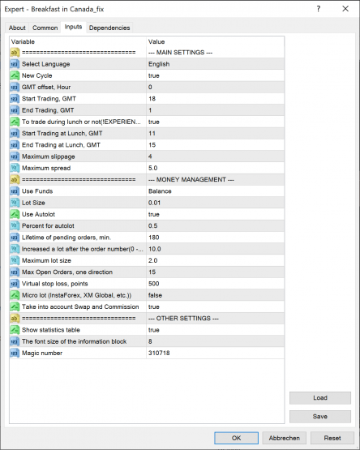Click the icon beside Take into account Swap
Viewport: 360px width, 450px height.
pos(15,306)
